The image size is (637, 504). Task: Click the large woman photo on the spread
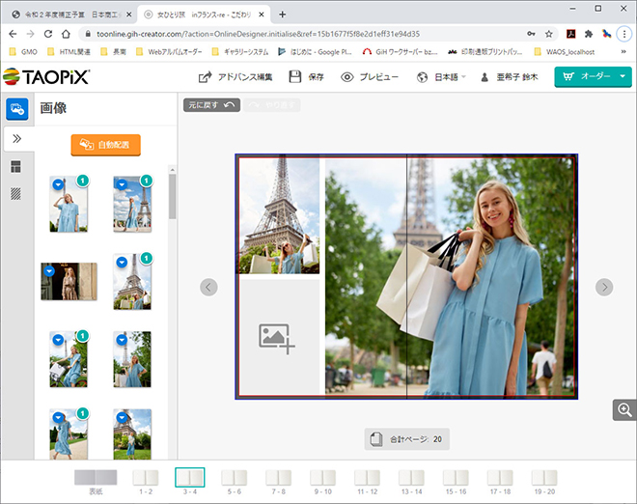click(x=450, y=276)
